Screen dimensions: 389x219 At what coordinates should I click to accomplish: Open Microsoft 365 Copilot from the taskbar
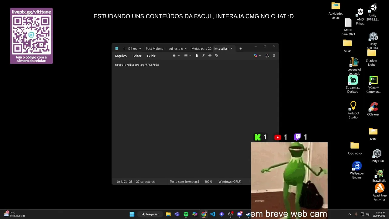[195, 214]
